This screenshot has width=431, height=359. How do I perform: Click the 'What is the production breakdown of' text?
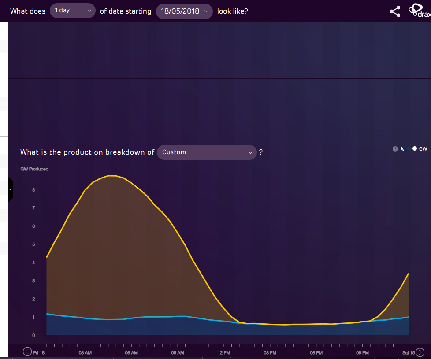click(x=87, y=152)
